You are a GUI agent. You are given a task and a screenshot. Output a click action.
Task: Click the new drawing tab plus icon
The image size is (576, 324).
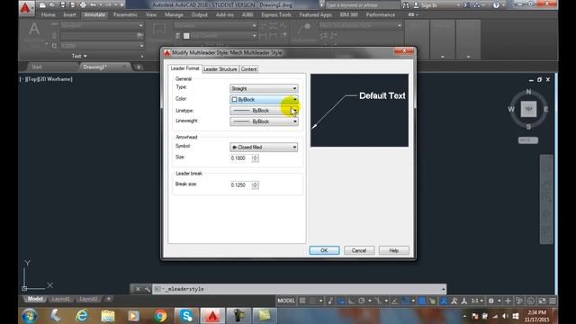pos(139,67)
